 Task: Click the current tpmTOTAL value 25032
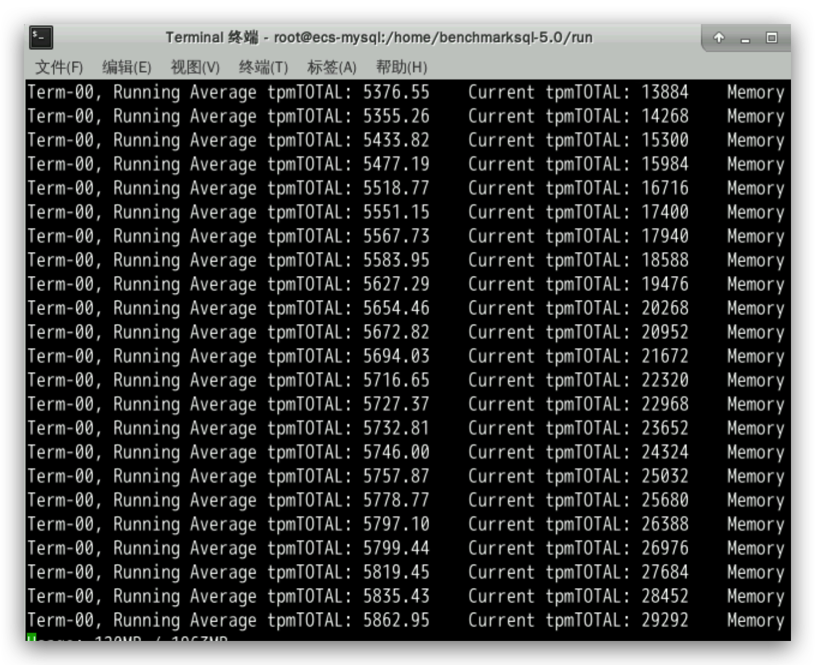click(x=665, y=476)
